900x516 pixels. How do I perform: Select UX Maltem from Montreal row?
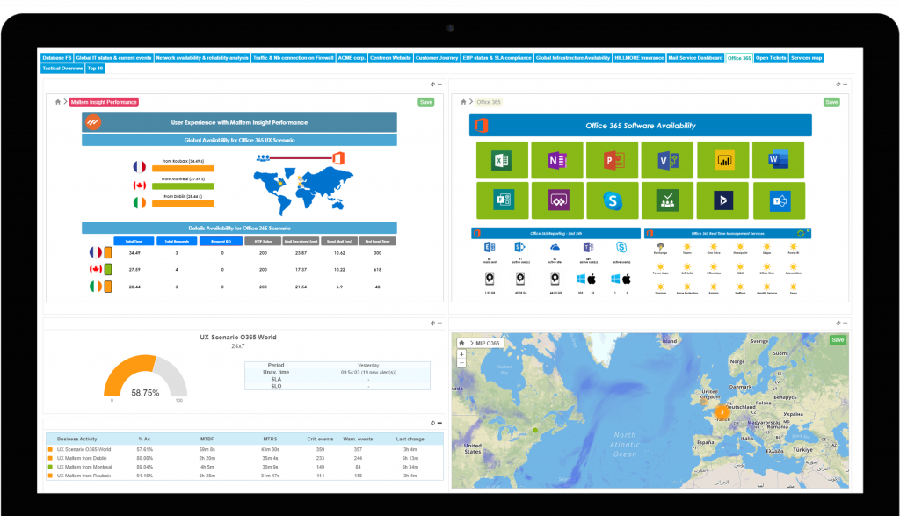(x=244, y=467)
